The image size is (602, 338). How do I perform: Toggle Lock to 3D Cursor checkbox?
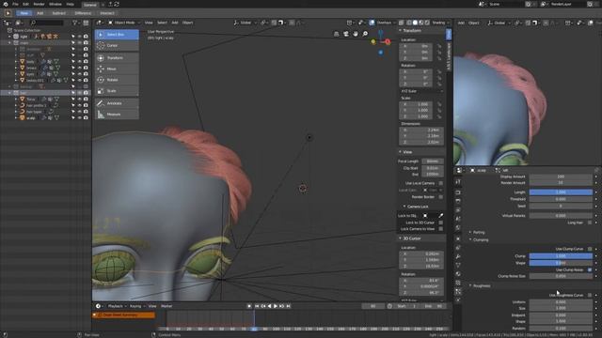click(x=441, y=223)
